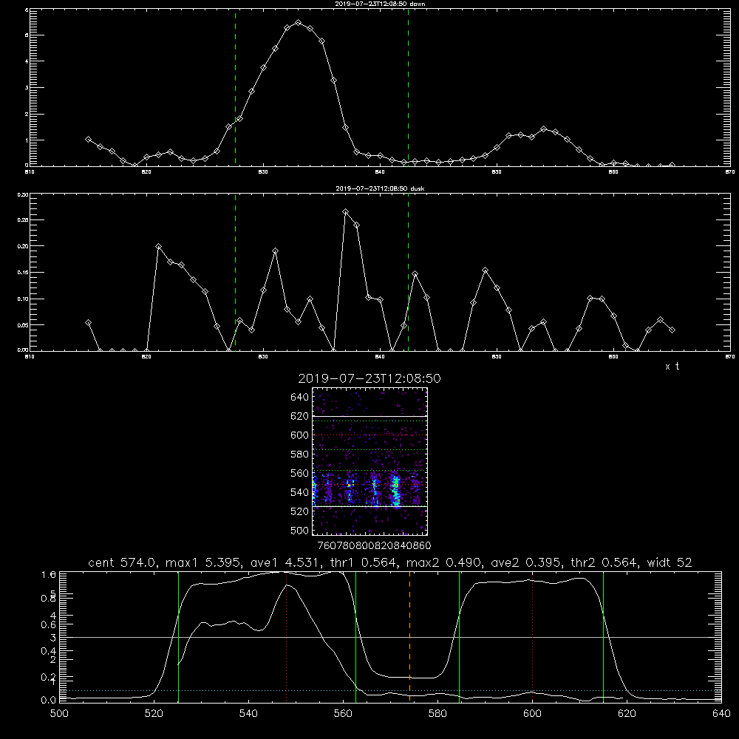This screenshot has width=739, height=739.
Task: Select the right green dashed marker in the dusk plot
Action: click(408, 272)
